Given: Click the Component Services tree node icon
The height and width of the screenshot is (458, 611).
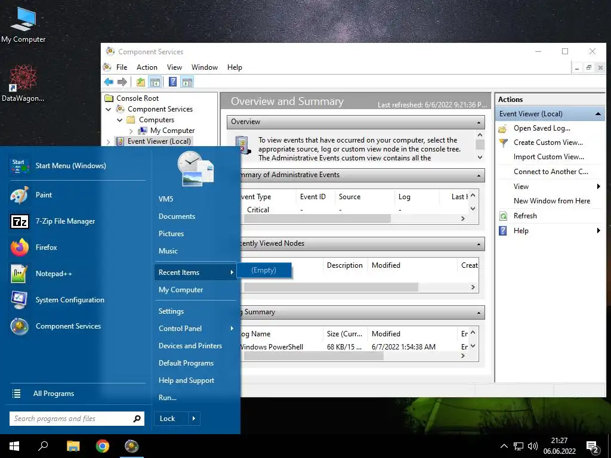Looking at the screenshot, I should (121, 109).
